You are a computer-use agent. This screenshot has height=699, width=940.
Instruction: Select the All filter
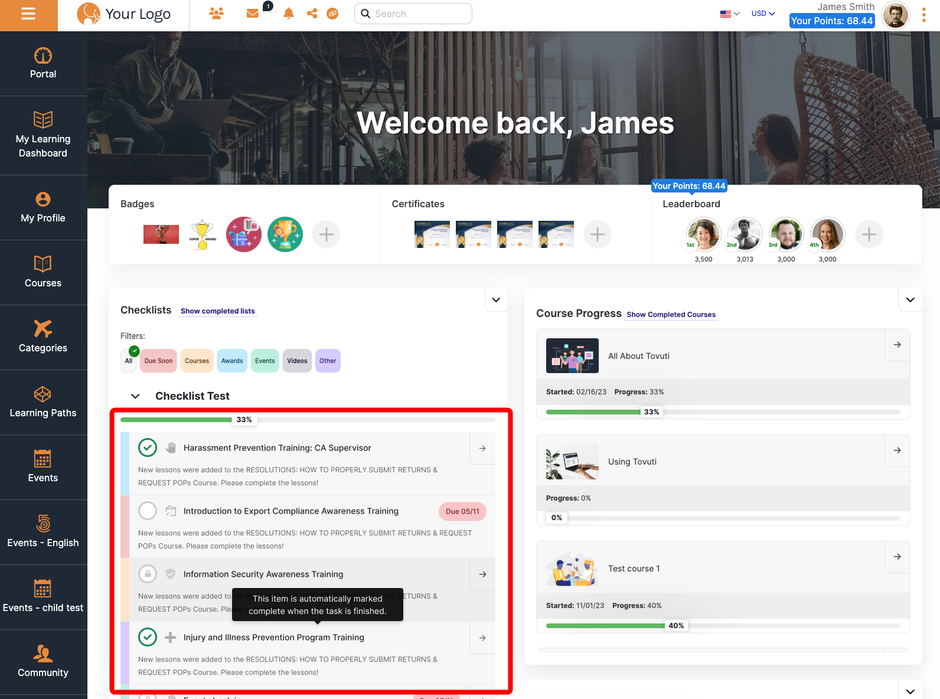[x=129, y=361]
